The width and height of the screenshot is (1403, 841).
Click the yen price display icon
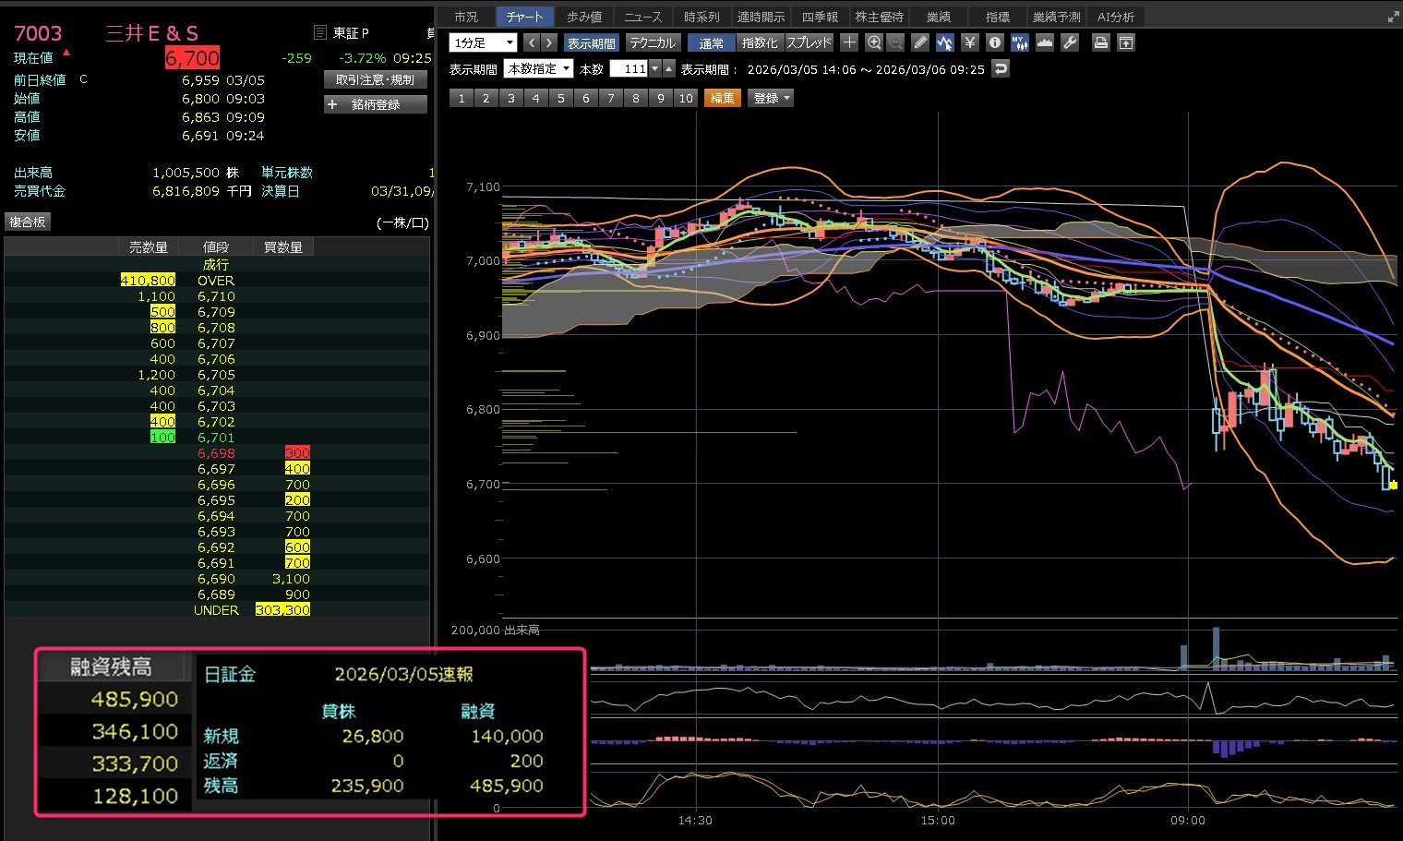click(969, 42)
